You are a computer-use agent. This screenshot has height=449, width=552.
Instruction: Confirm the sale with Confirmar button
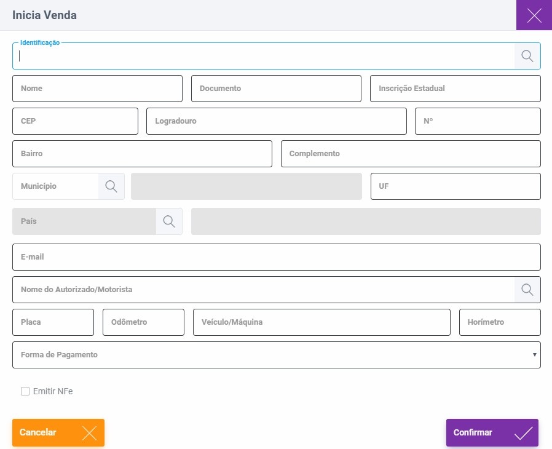coord(492,432)
